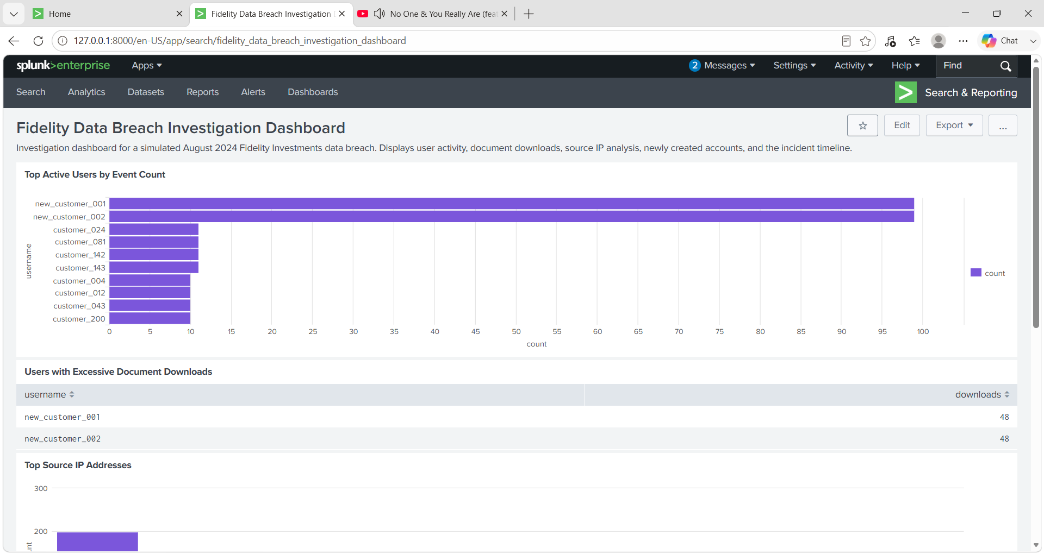The height and width of the screenshot is (554, 1044).
Task: Open the more actions ellipsis button
Action: [1003, 125]
